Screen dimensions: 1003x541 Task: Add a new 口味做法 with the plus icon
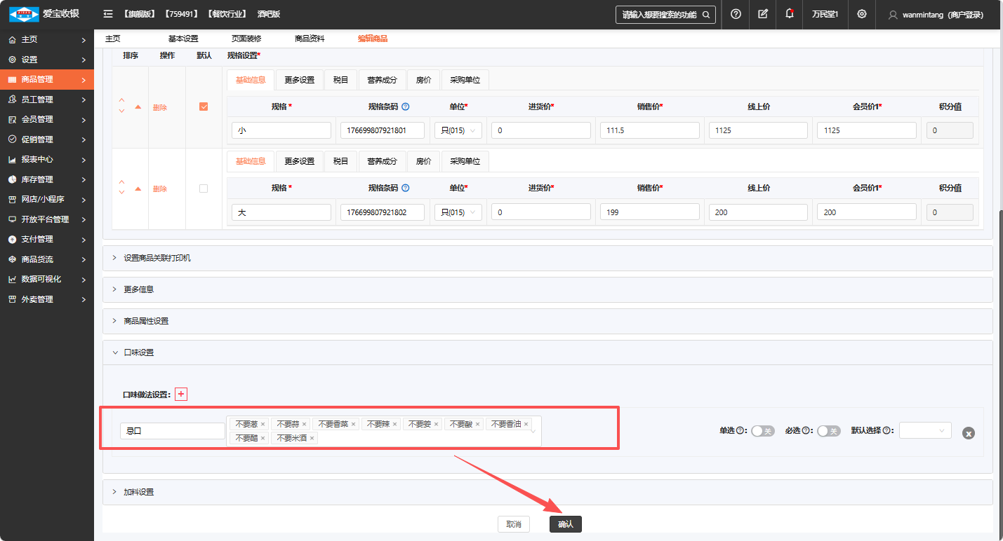point(181,395)
